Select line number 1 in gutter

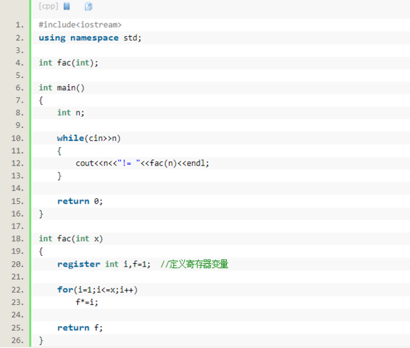click(x=20, y=25)
